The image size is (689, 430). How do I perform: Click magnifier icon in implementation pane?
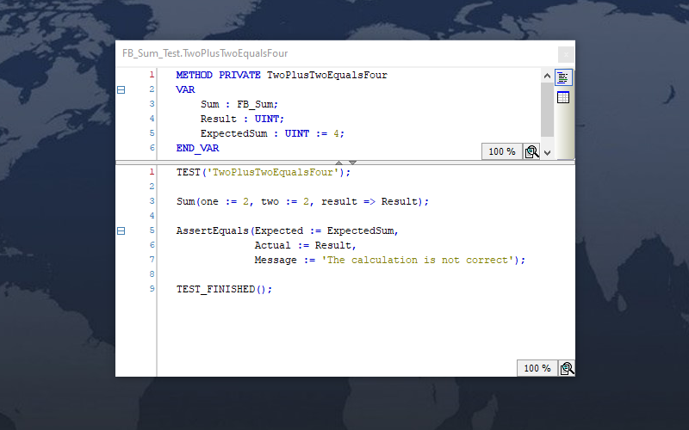(567, 368)
